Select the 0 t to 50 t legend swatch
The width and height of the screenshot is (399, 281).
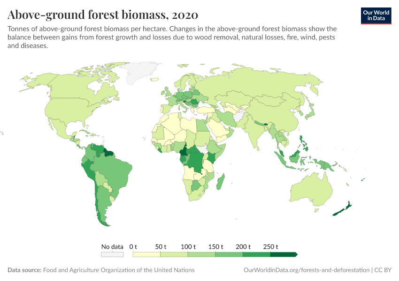pos(146,254)
